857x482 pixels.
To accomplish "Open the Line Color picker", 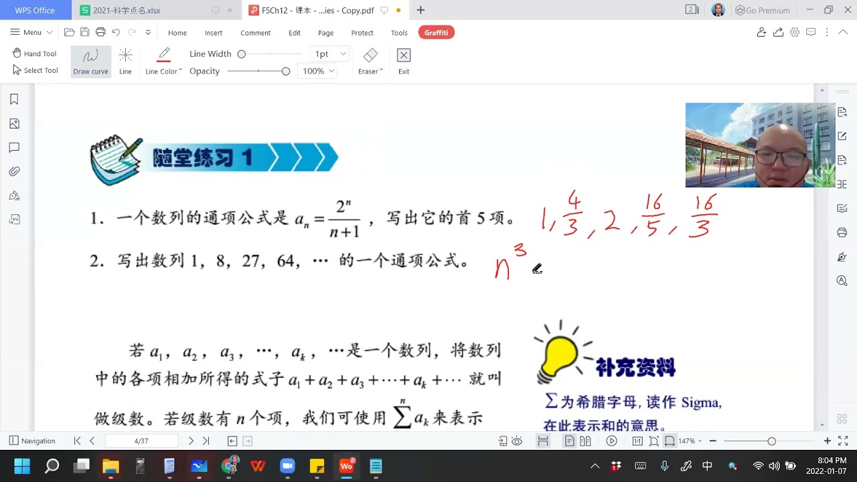I will pyautogui.click(x=163, y=61).
